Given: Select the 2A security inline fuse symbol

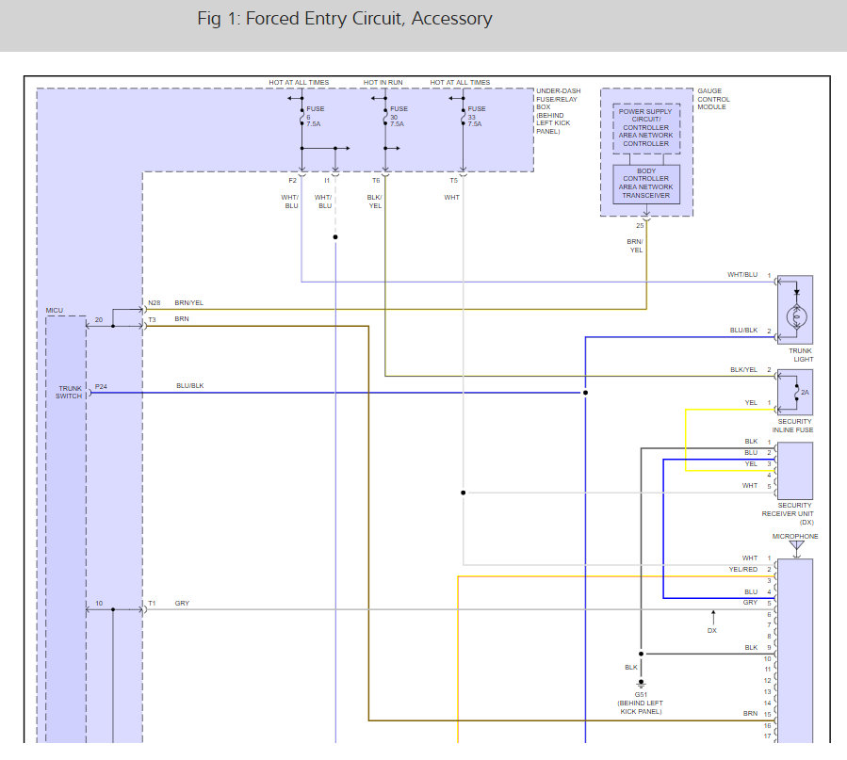Looking at the screenshot, I should (x=796, y=393).
